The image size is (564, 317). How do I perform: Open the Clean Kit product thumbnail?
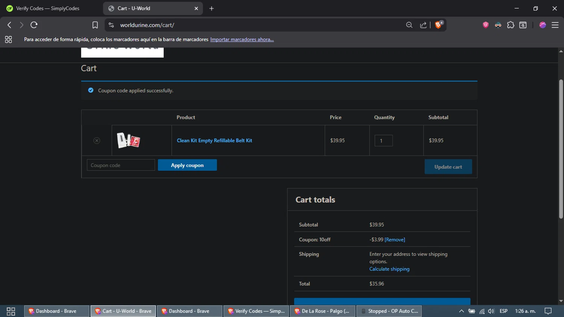coord(129,141)
